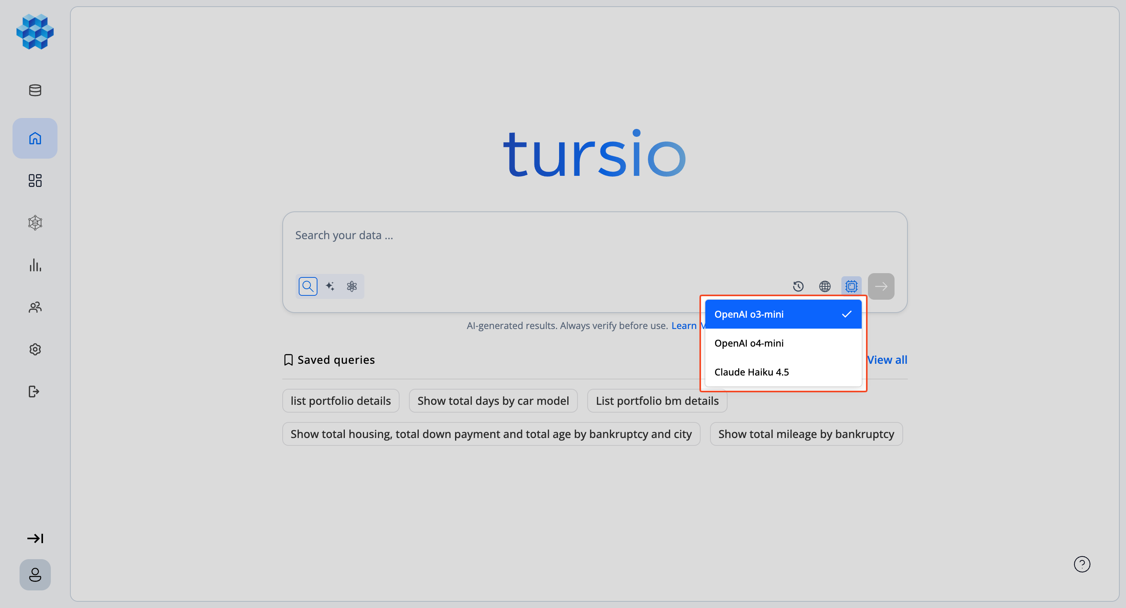Go to Home via sidebar house icon
This screenshot has height=608, width=1126.
(x=35, y=138)
